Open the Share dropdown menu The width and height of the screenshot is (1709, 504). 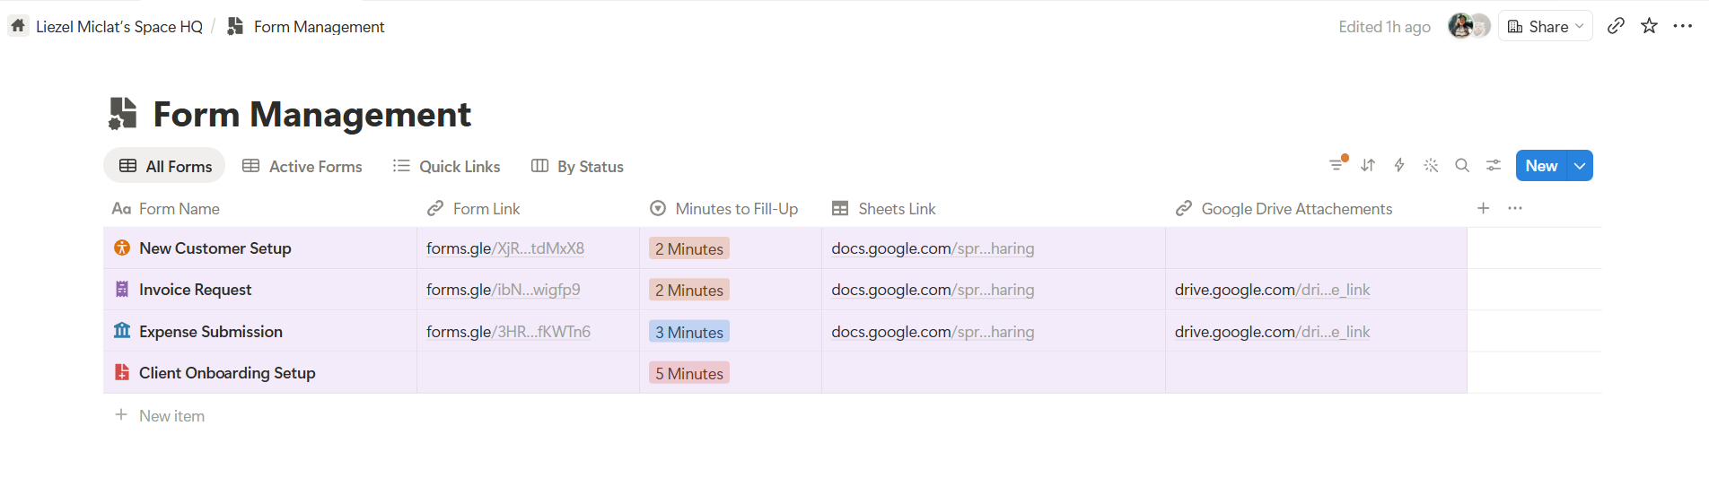tap(1546, 26)
